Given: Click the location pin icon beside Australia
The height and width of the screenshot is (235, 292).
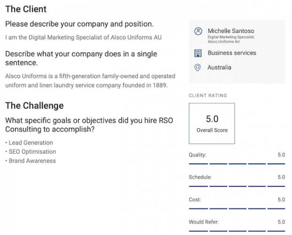Looking at the screenshot, I should coord(197,67).
